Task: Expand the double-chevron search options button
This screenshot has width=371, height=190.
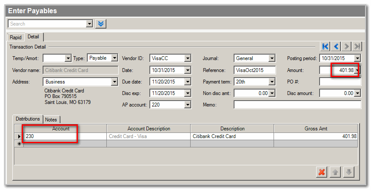Action: (x=101, y=24)
